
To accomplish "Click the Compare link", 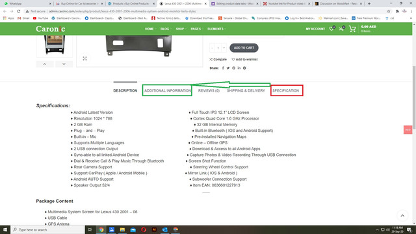I will pos(218,59).
